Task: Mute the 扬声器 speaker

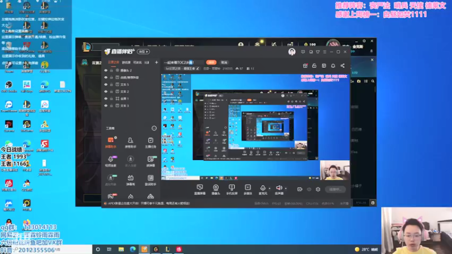Action: tap(279, 190)
